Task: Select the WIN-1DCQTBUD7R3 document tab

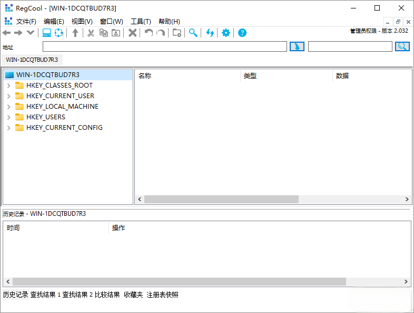Action: [x=32, y=60]
